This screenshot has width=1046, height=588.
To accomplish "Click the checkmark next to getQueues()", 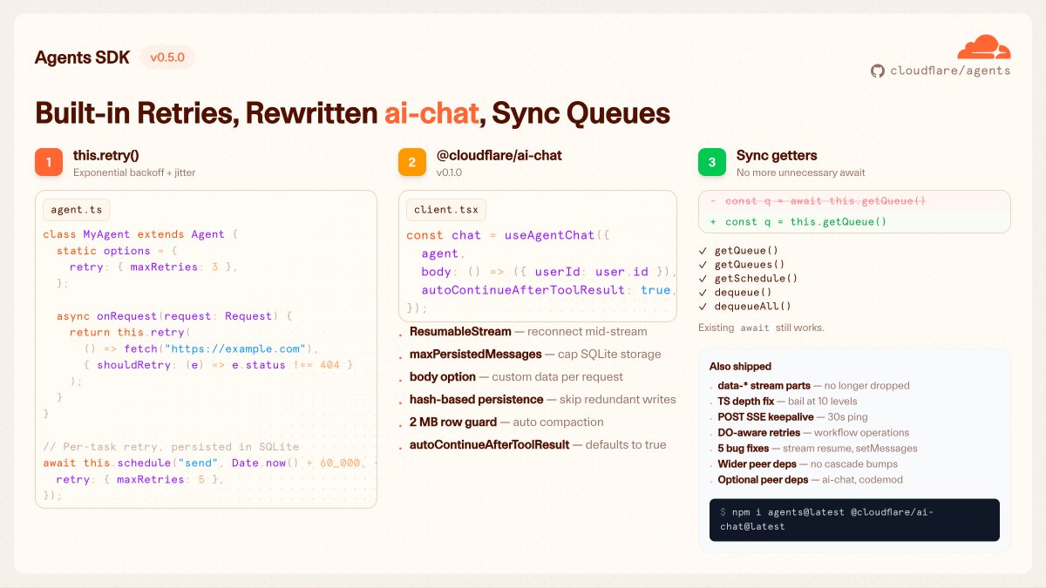I will tap(703, 265).
